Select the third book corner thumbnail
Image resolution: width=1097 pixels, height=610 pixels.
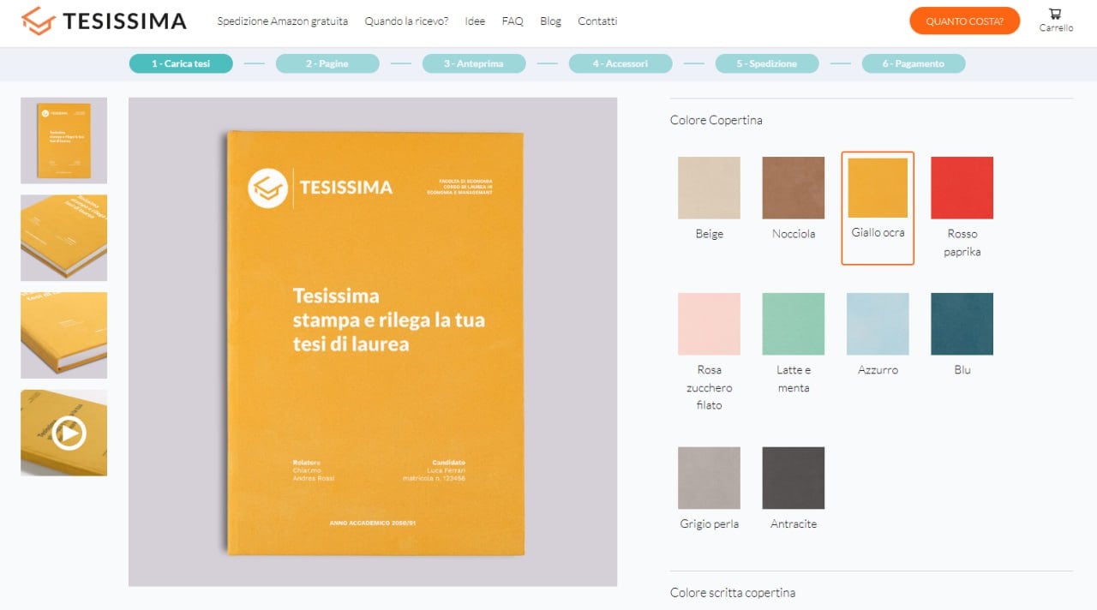64,335
